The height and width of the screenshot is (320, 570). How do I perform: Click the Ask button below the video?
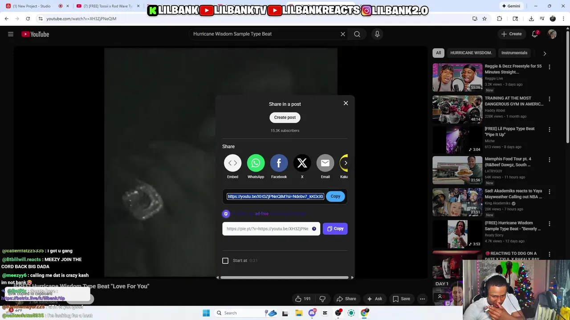(x=374, y=299)
